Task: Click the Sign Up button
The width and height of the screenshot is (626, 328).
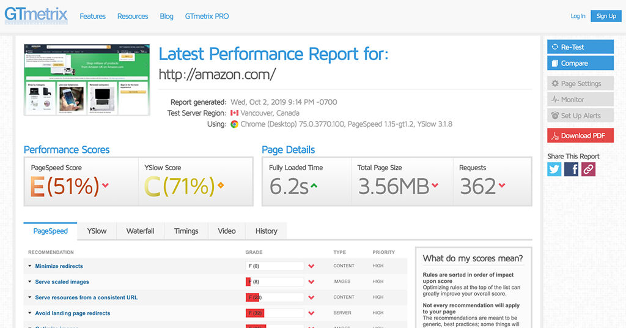Action: 606,16
